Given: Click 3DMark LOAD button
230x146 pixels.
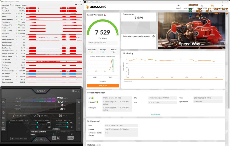Looking at the screenshot, I should pos(95,77).
